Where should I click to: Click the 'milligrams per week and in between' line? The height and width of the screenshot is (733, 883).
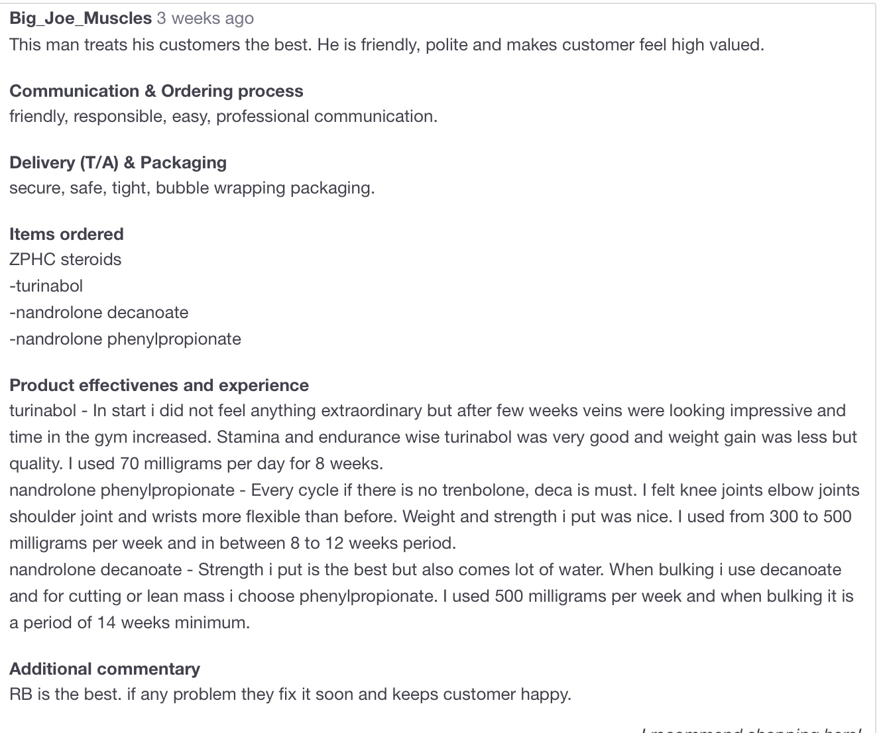[233, 543]
